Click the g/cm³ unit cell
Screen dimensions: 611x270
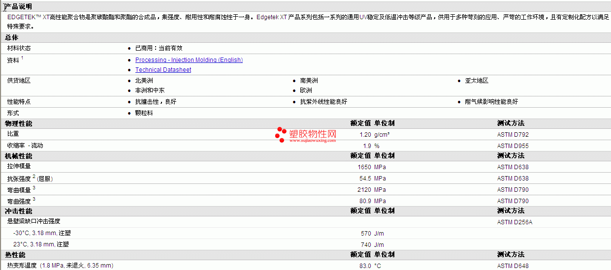point(382,135)
